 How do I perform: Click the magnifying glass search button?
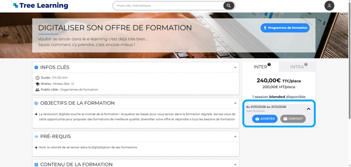229,5
